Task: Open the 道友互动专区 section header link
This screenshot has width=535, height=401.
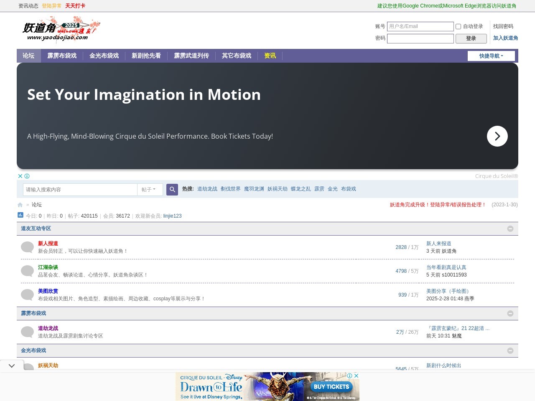Action: pos(36,228)
